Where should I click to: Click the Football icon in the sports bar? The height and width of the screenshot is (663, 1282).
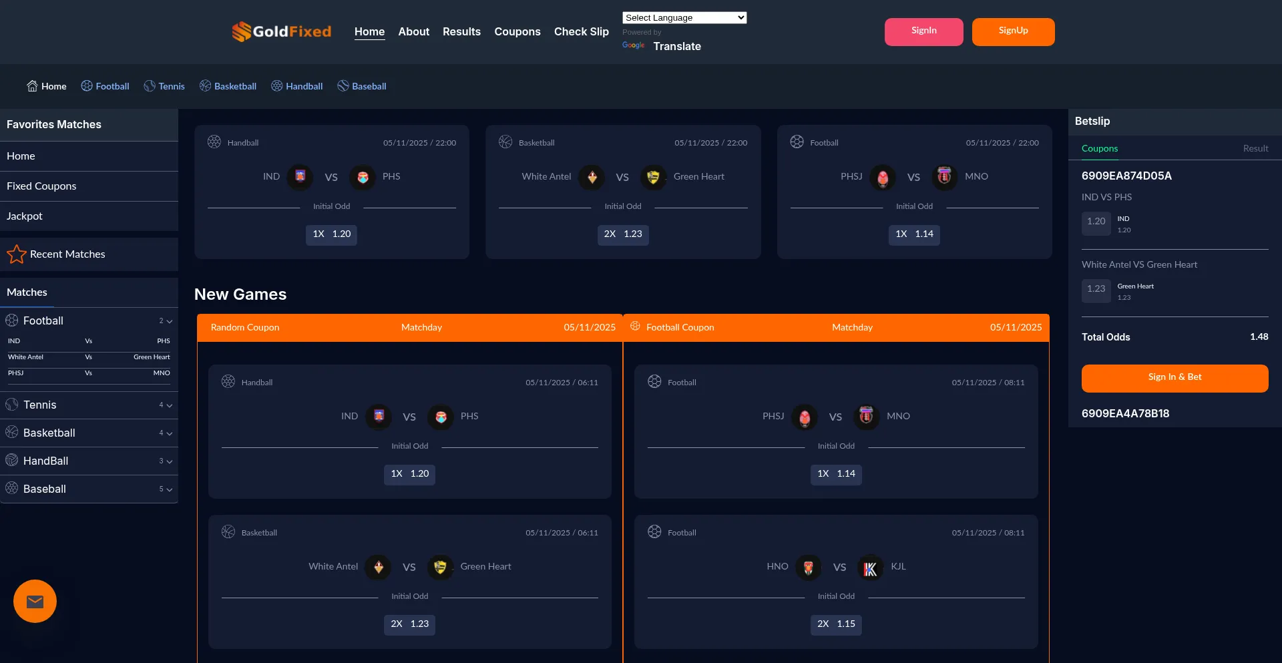[87, 86]
